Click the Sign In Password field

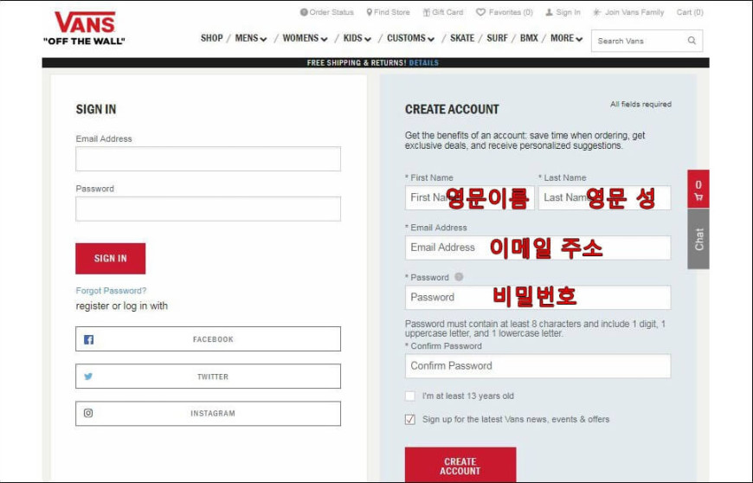208,209
